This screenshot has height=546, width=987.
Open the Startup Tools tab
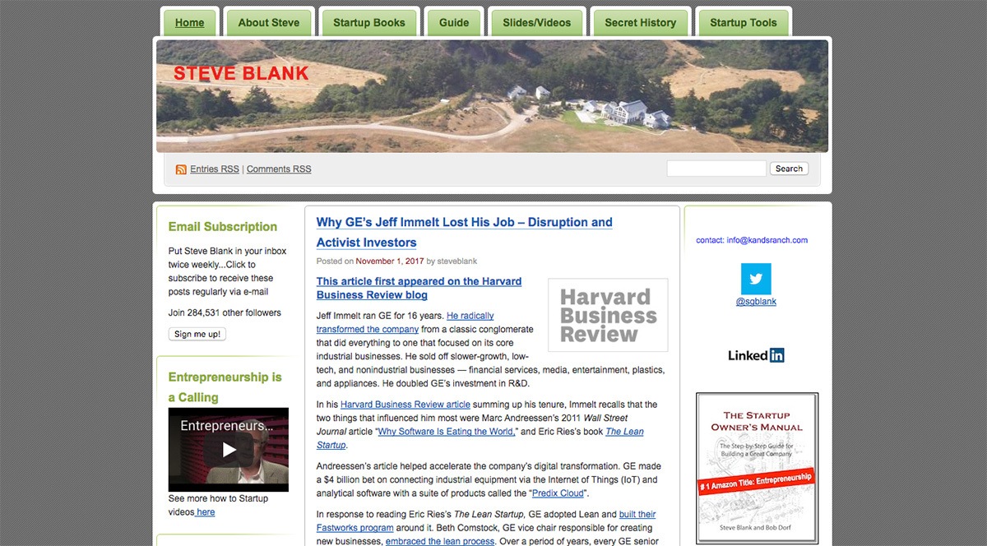(x=744, y=23)
